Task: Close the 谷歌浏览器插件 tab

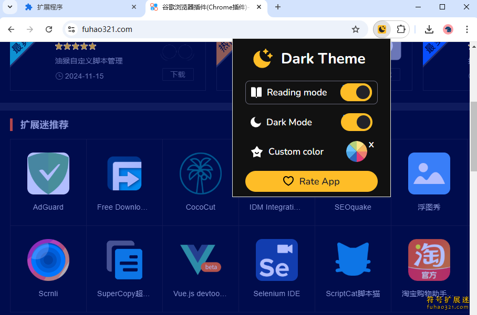Action: pyautogui.click(x=259, y=7)
